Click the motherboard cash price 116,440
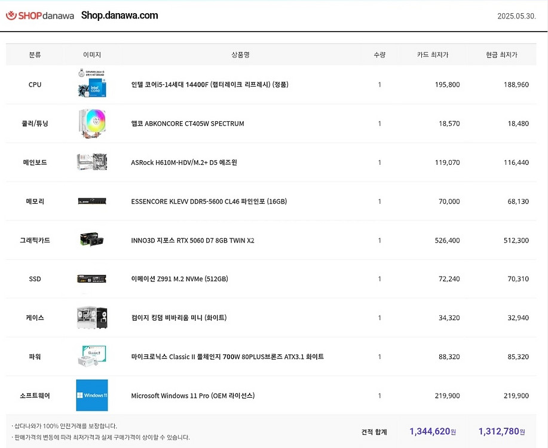548x448 pixels. tap(516, 162)
